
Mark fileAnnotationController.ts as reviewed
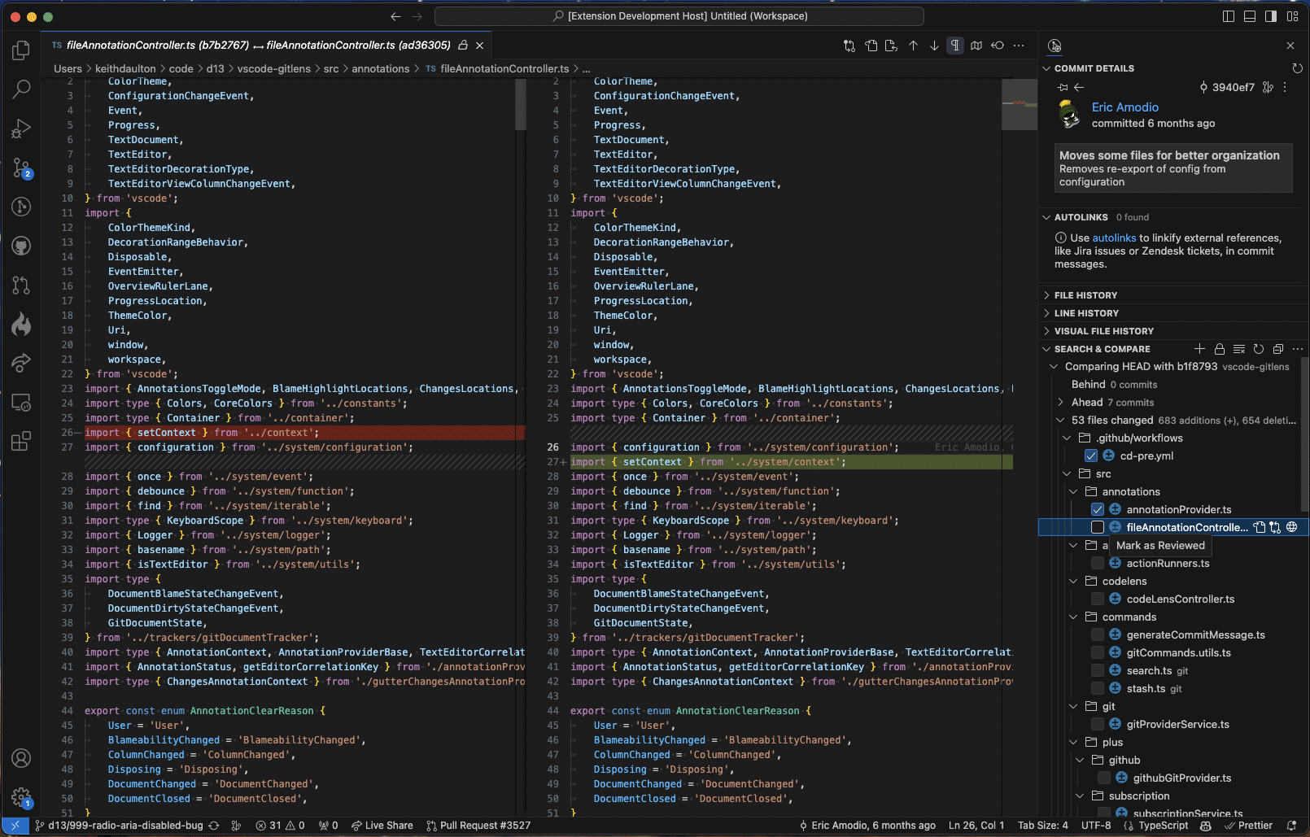pos(1098,527)
